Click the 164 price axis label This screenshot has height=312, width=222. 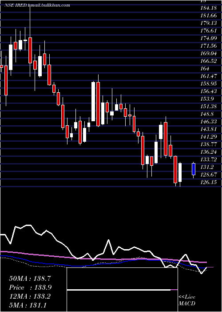[x=205, y=69]
